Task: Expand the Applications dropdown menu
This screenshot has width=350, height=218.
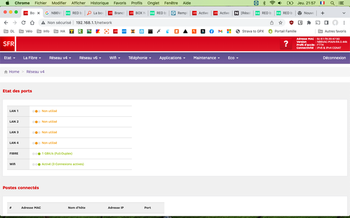Action: (x=172, y=58)
